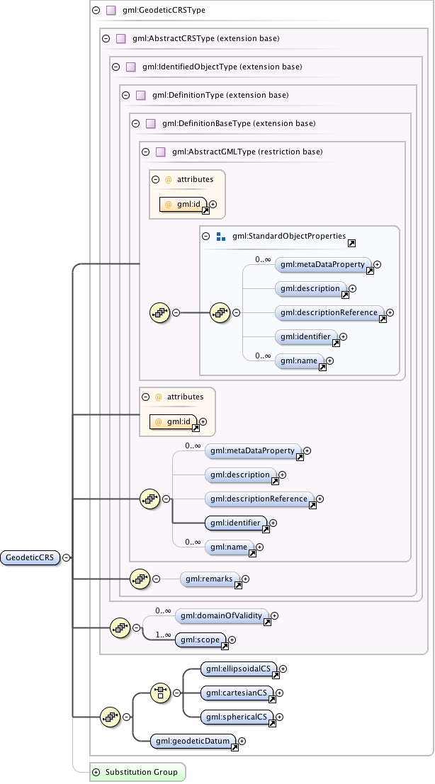The height and width of the screenshot is (784, 435).
Task: Expand gml:cartesianCS with plus button
Action: point(280,693)
